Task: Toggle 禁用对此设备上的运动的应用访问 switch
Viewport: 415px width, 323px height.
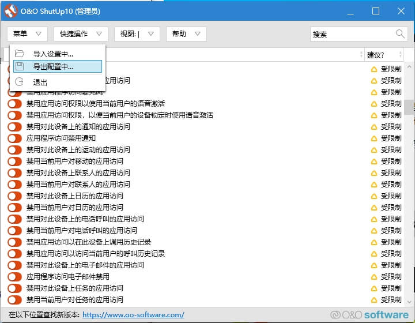Action: tap(14, 150)
